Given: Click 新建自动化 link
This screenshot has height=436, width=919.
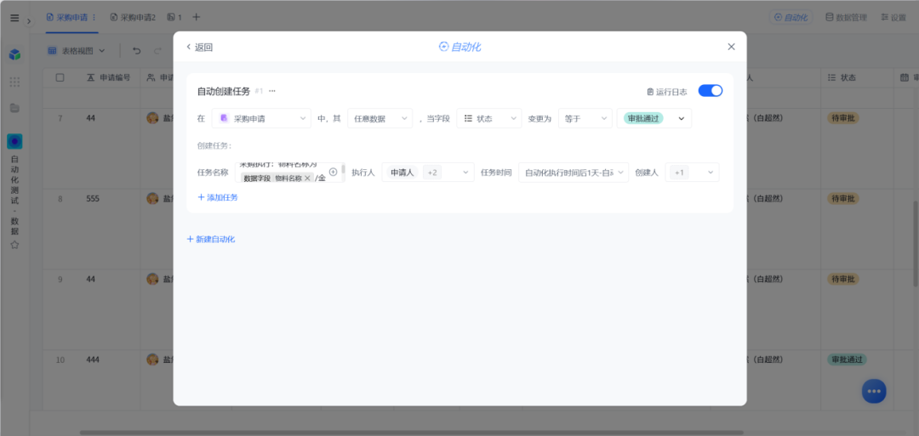Looking at the screenshot, I should (x=211, y=240).
